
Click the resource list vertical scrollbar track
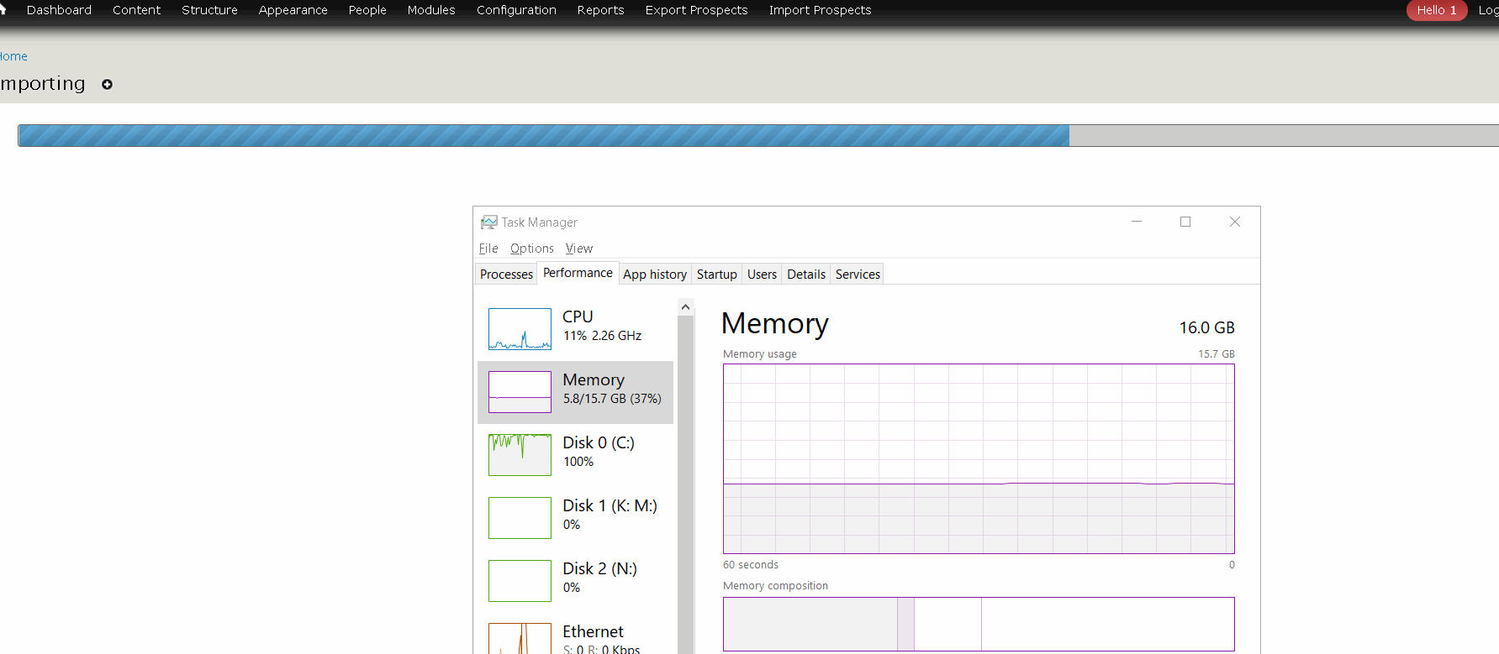pos(685,484)
